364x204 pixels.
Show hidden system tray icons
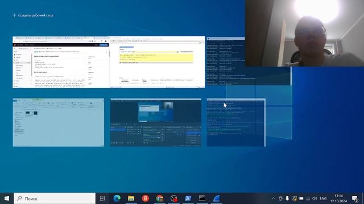coord(274,198)
